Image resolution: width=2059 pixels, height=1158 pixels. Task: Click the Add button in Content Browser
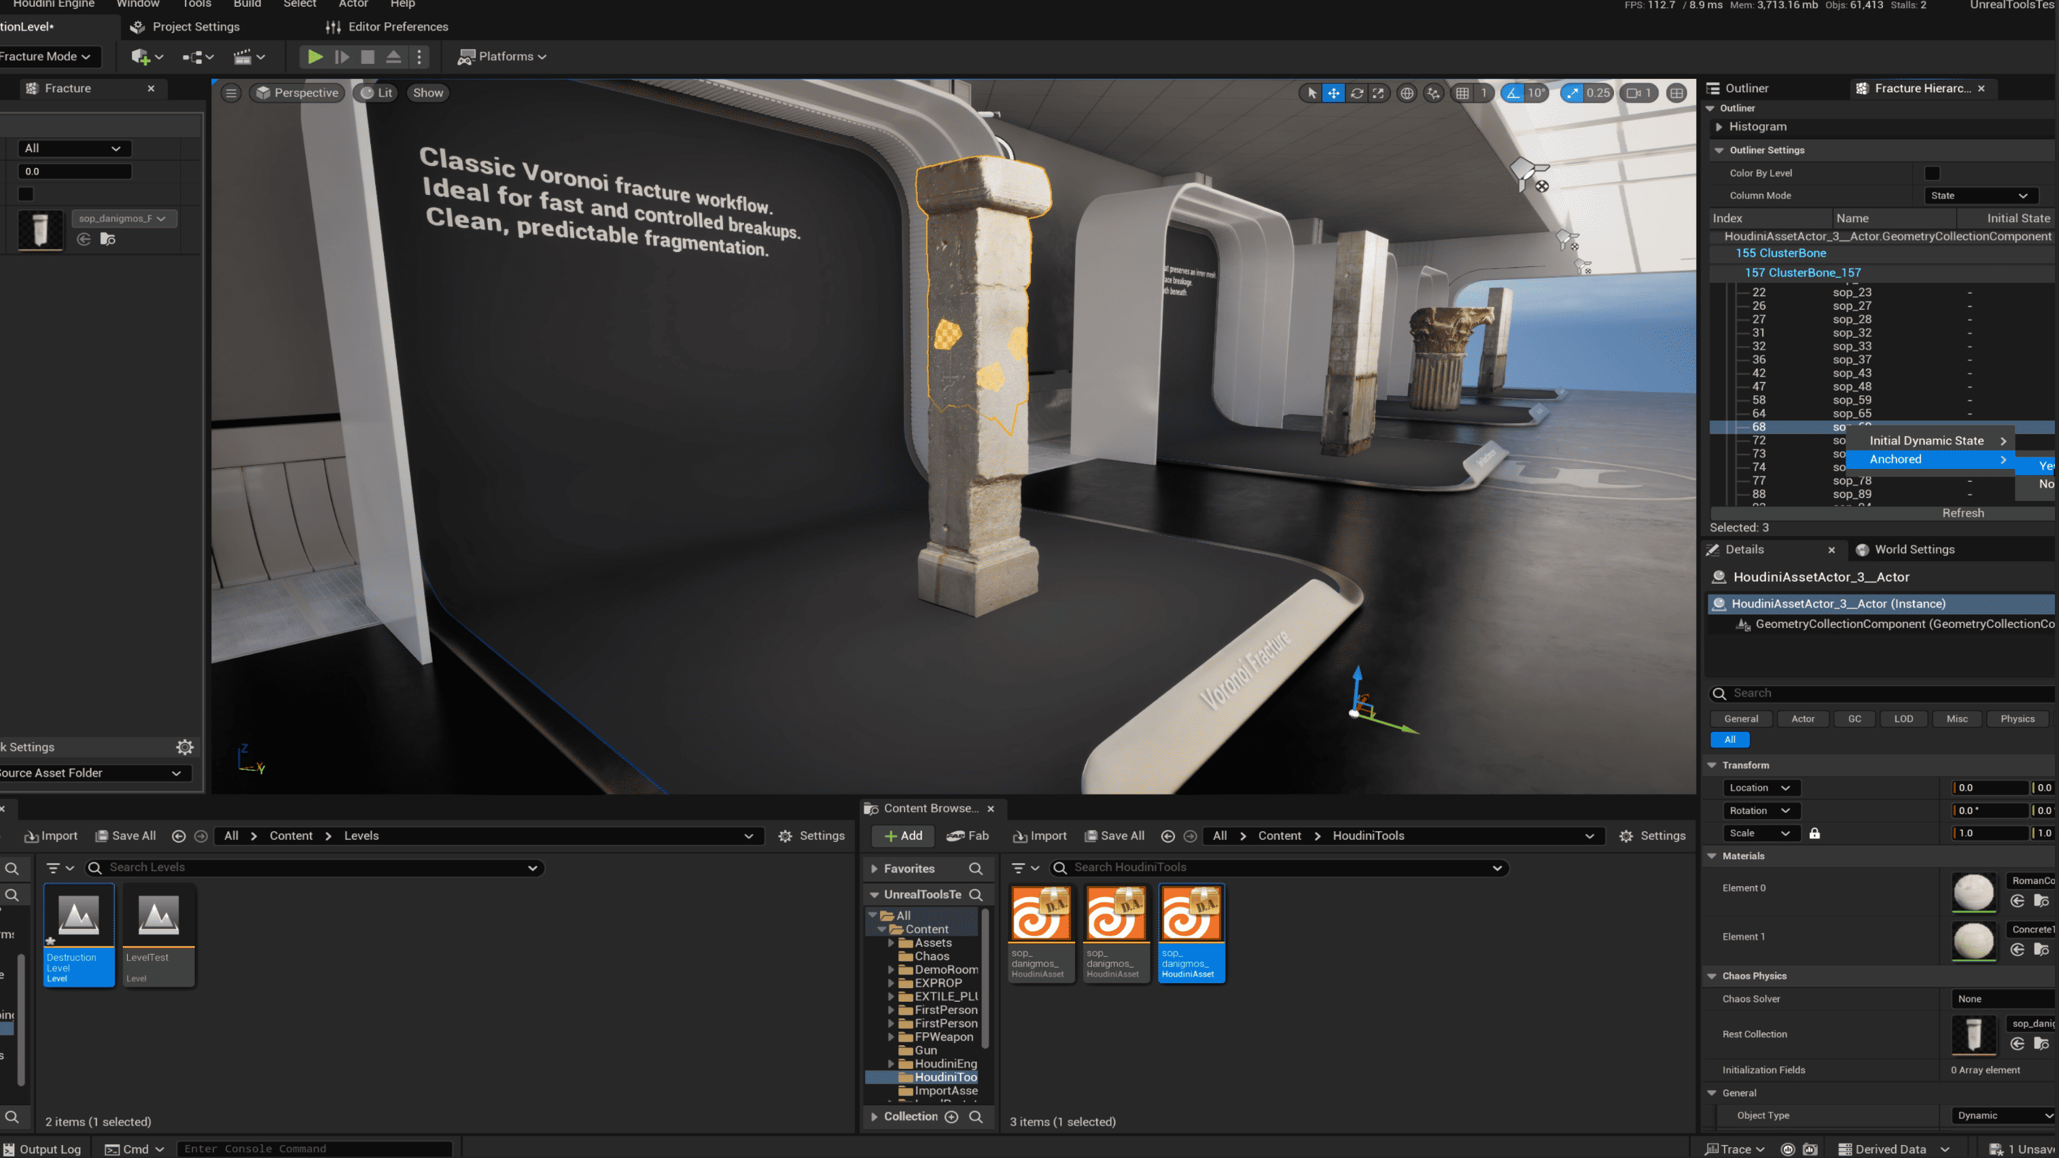tap(903, 836)
